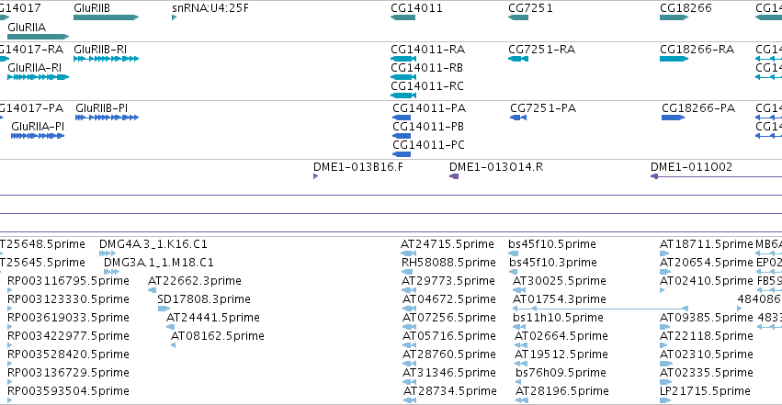Click the CG14011 gene arrow

[403, 17]
